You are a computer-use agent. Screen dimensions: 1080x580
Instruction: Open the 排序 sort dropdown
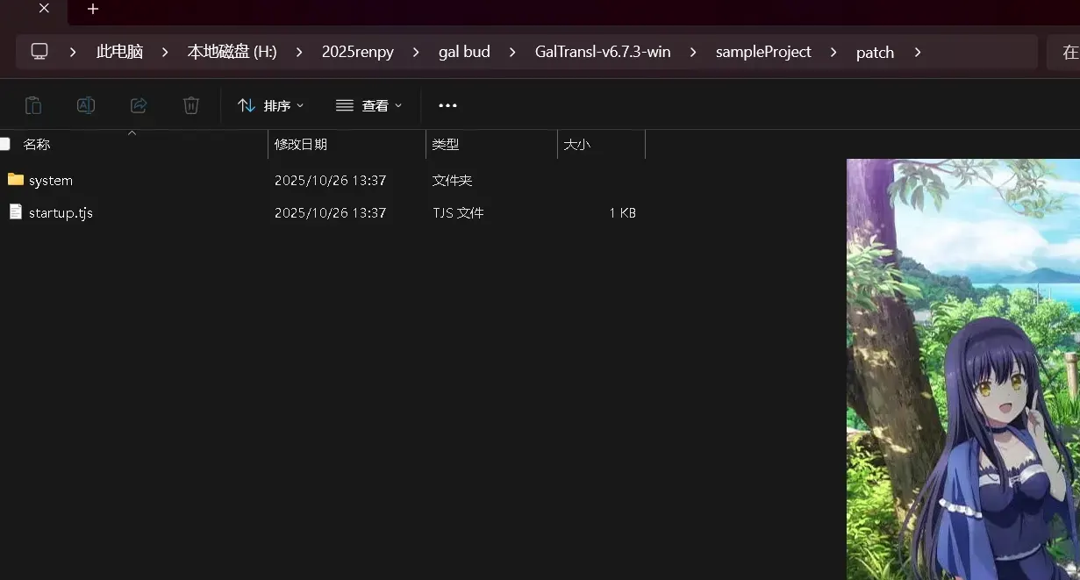click(x=271, y=105)
